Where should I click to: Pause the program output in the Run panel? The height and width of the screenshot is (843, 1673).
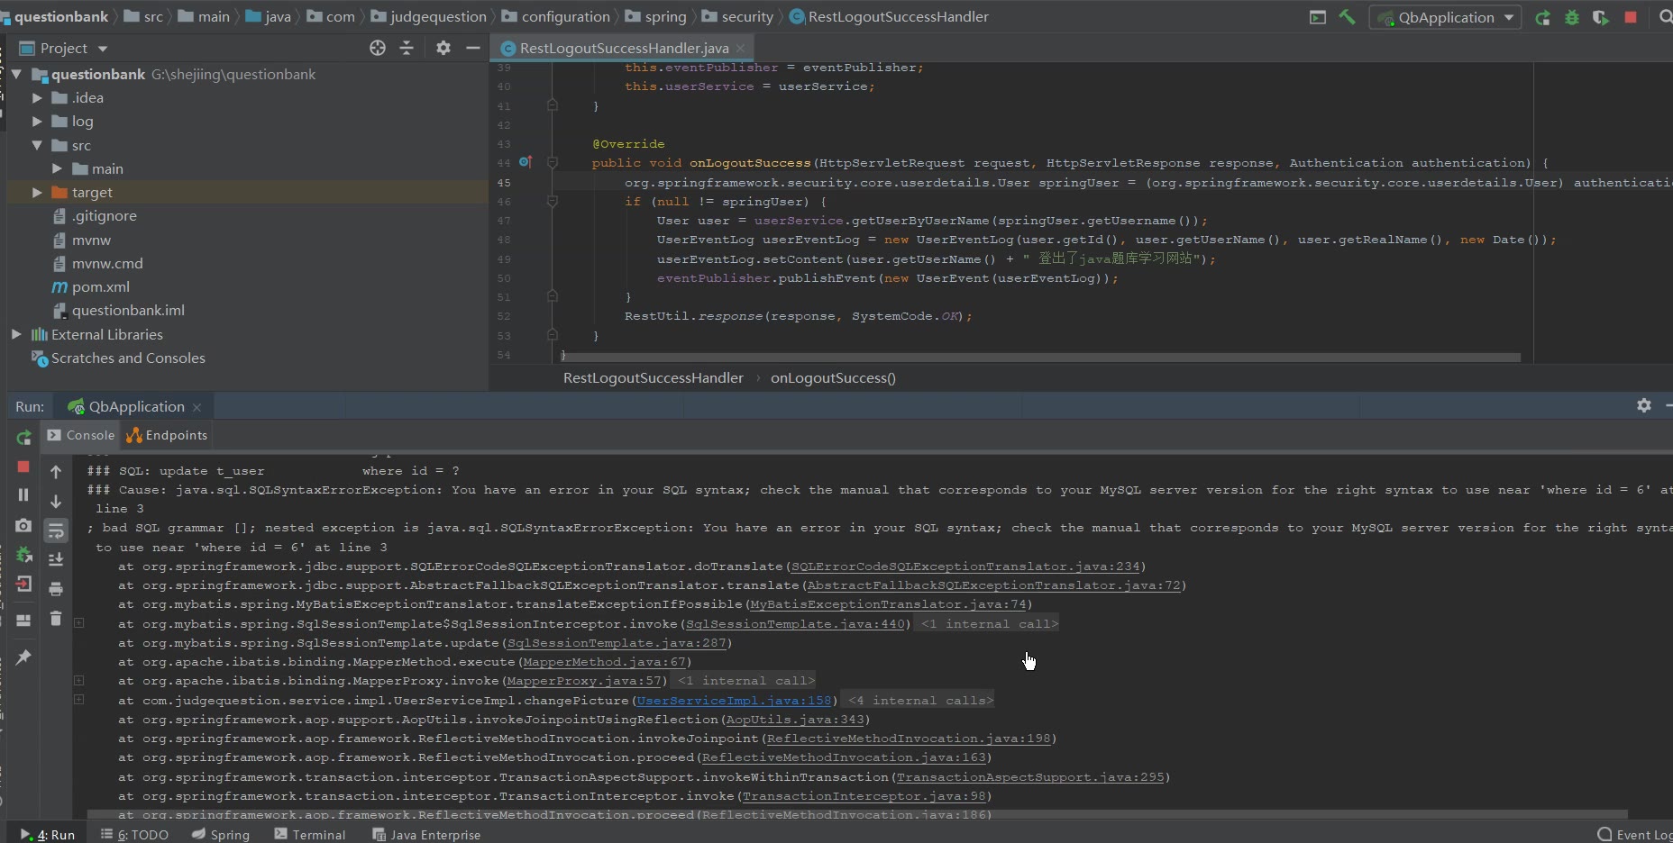click(23, 495)
